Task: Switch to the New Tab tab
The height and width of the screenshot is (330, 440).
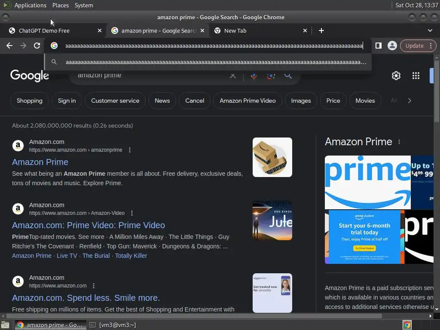Action: (260, 31)
